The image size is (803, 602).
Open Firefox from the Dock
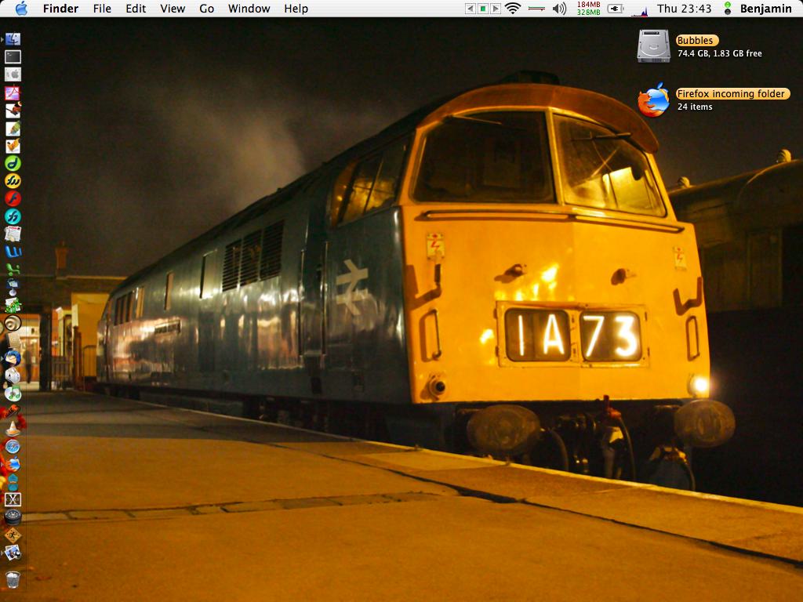click(x=13, y=464)
